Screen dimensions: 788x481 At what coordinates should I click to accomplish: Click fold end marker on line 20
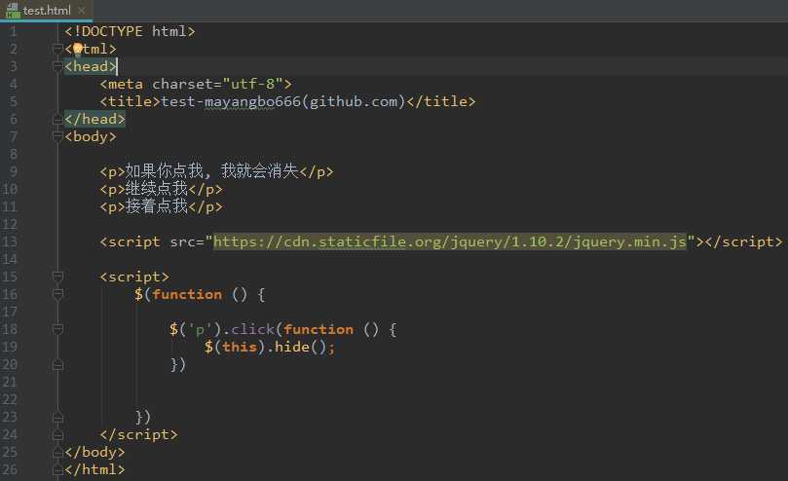point(57,364)
